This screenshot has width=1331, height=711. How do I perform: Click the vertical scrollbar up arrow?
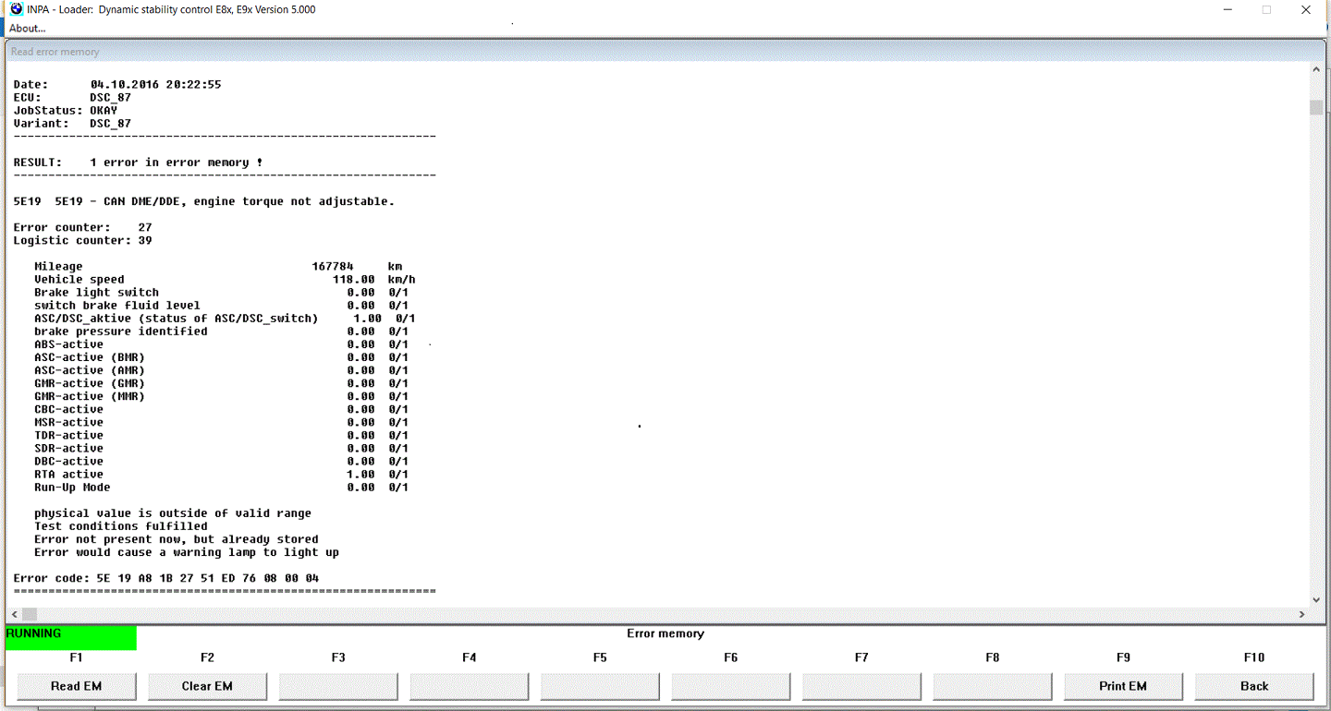pos(1315,68)
